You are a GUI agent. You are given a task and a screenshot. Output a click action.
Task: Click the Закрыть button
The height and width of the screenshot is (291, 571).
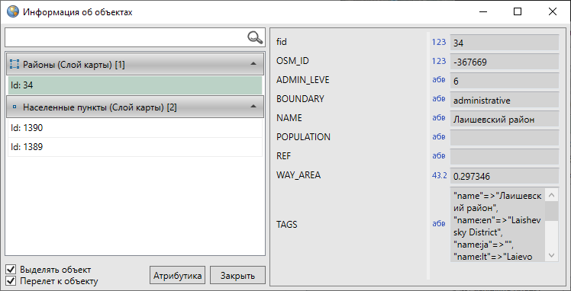[x=237, y=275]
